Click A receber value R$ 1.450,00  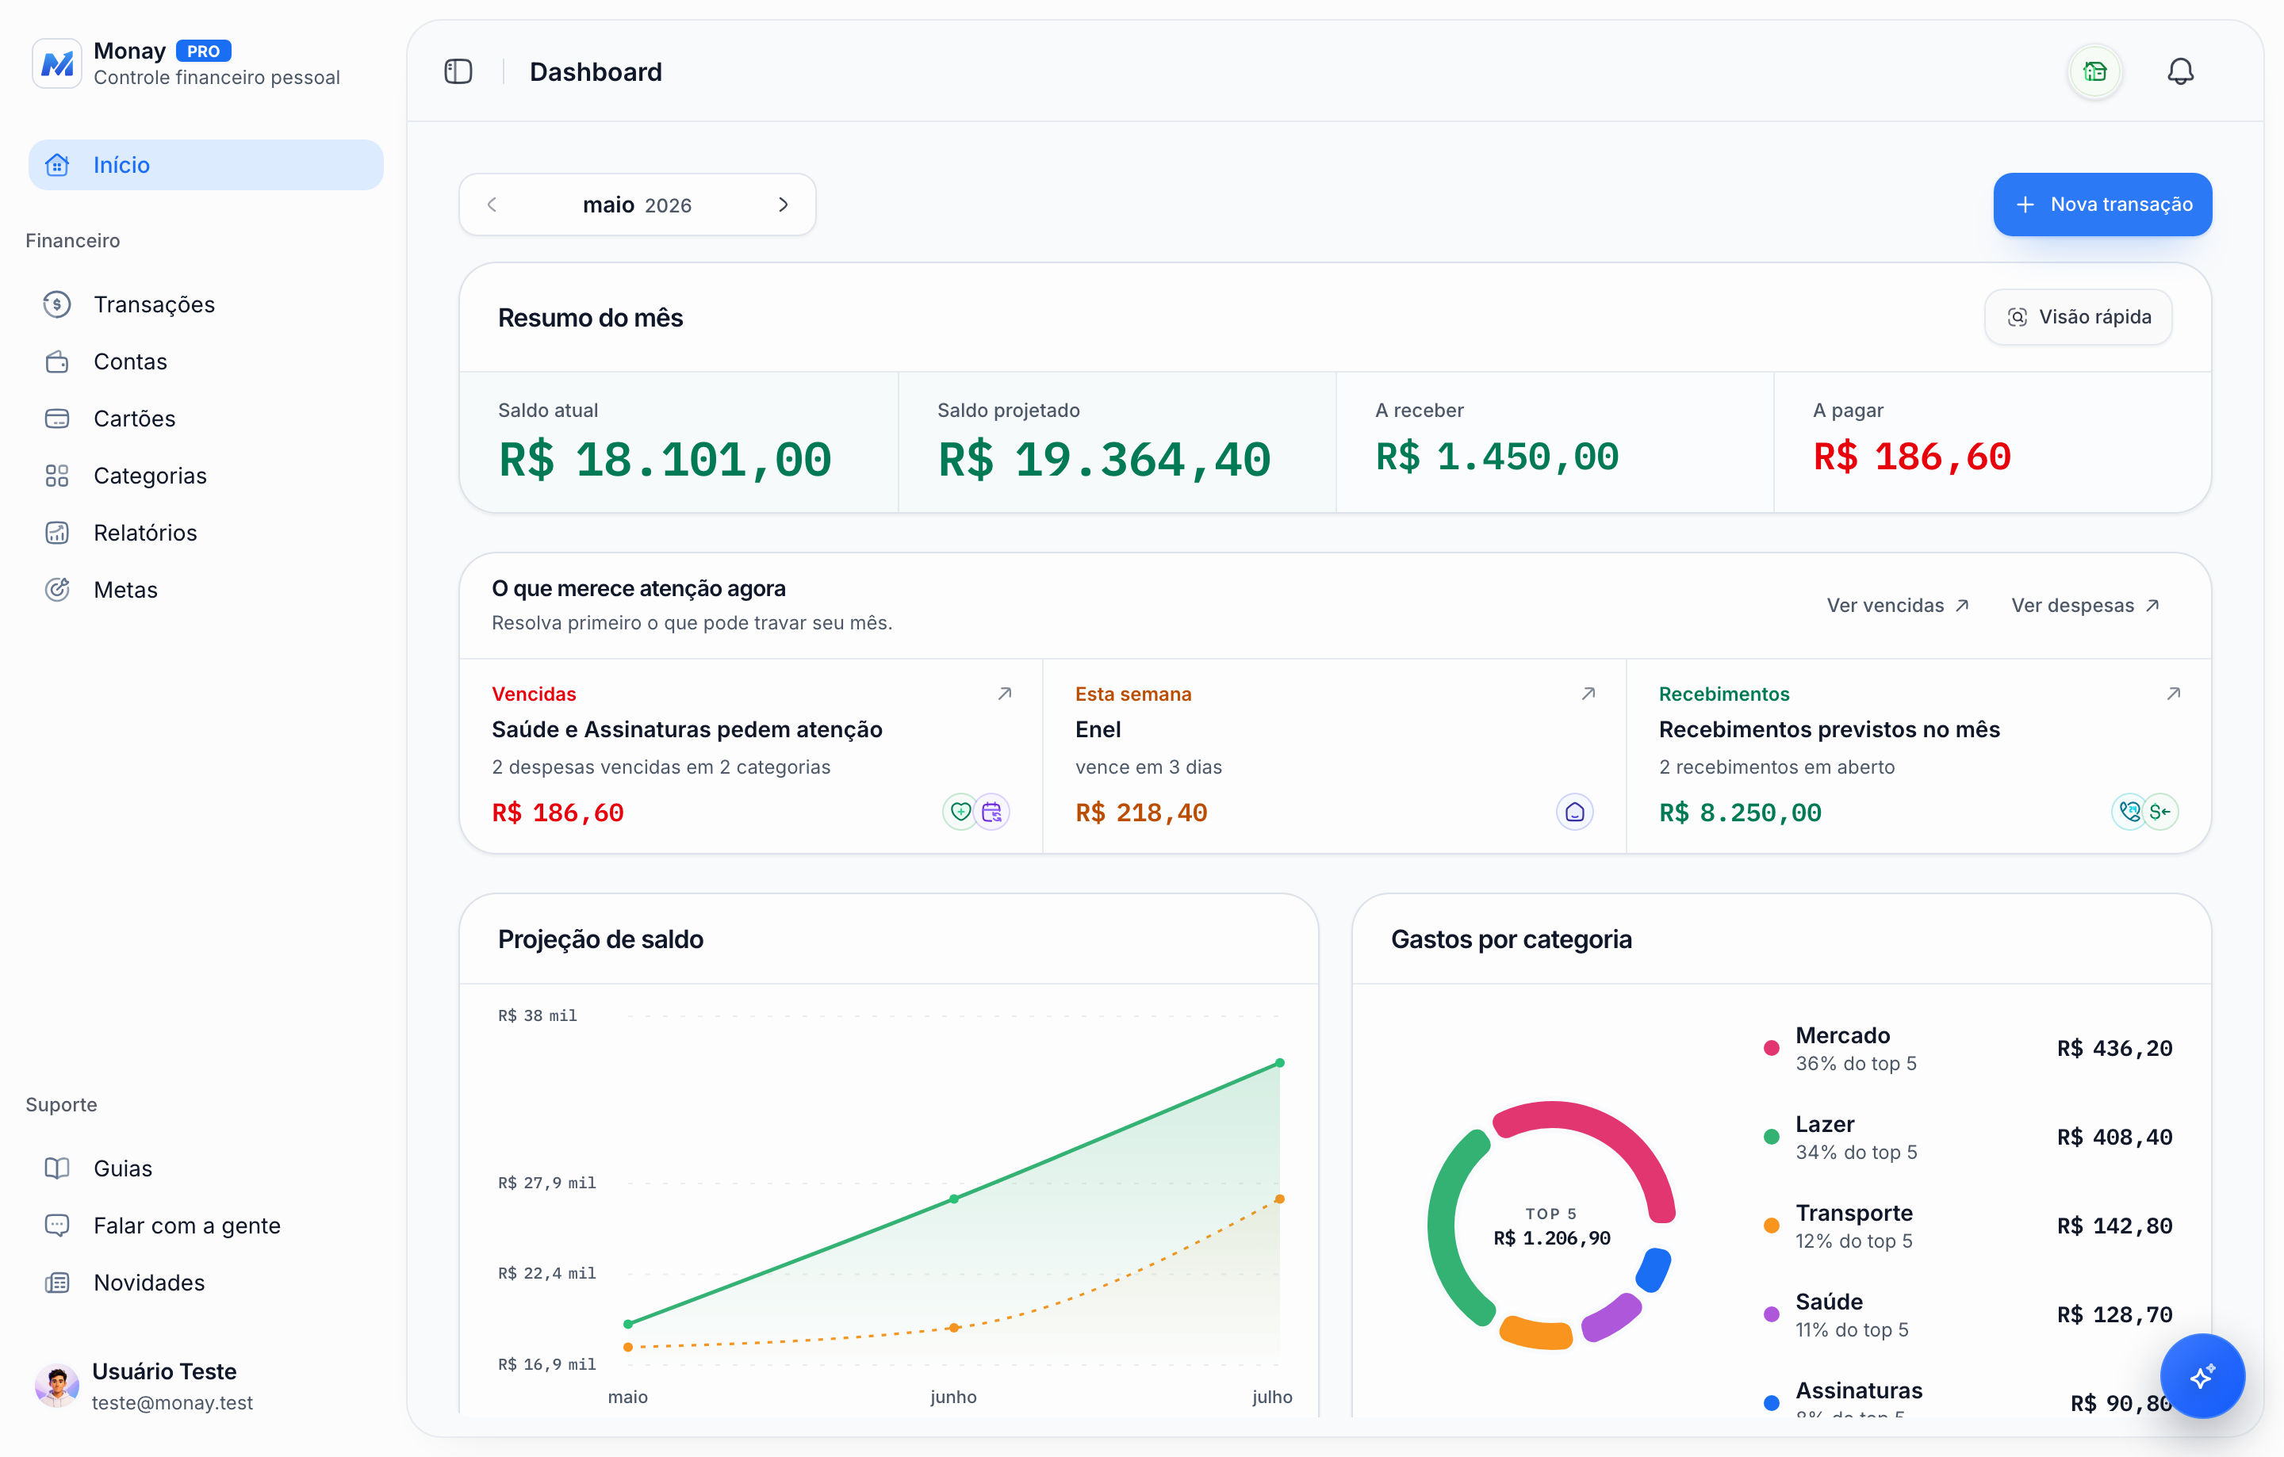coord(1496,457)
